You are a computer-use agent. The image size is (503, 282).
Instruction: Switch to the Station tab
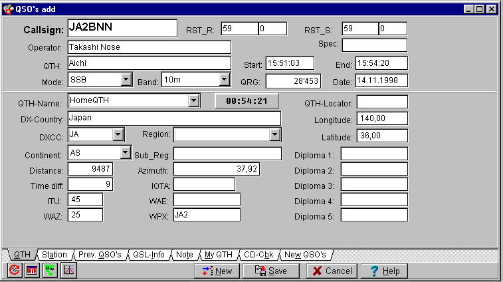point(54,255)
